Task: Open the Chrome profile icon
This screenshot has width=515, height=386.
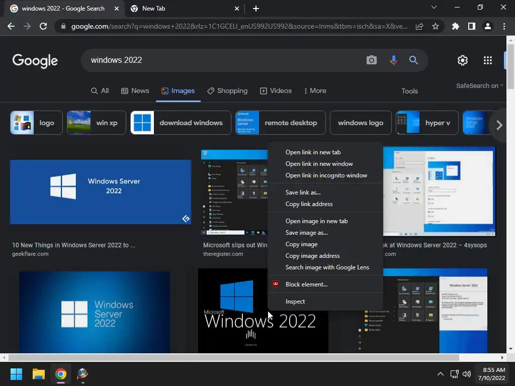Action: tap(488, 26)
